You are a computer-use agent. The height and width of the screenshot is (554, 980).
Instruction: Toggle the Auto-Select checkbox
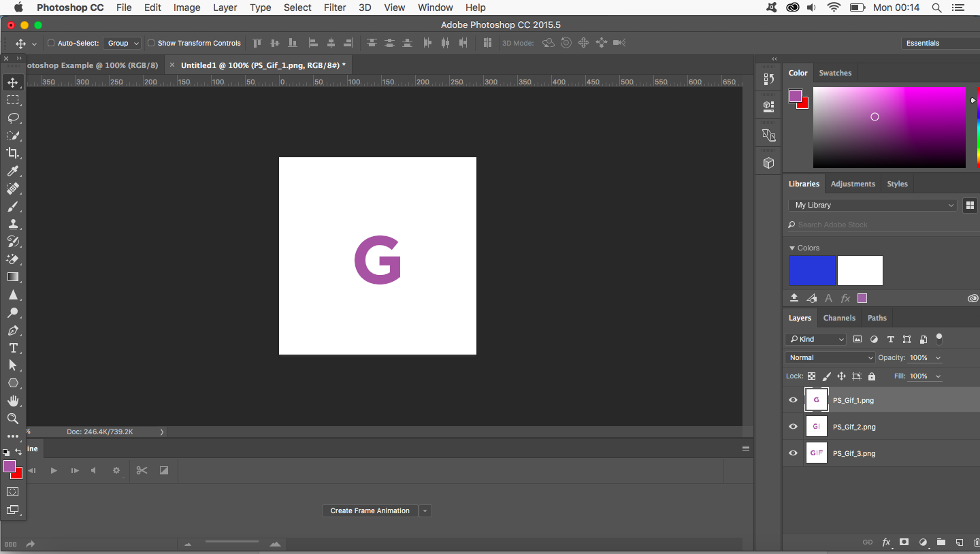click(x=51, y=43)
